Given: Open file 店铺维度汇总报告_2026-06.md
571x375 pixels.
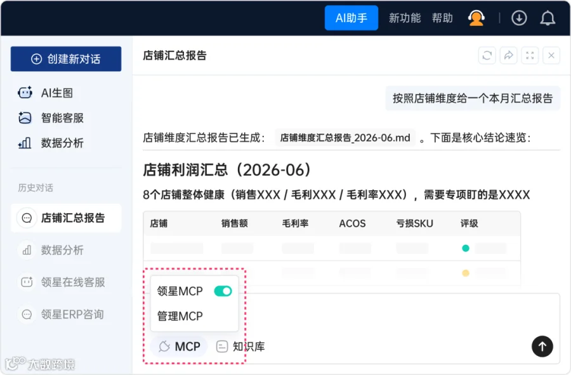Looking at the screenshot, I should (345, 138).
